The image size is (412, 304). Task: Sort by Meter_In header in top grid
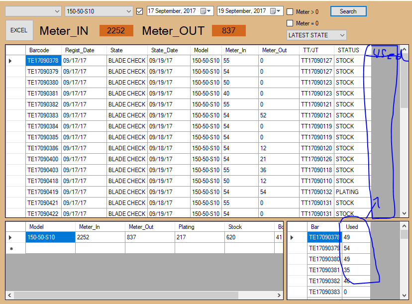coord(240,50)
